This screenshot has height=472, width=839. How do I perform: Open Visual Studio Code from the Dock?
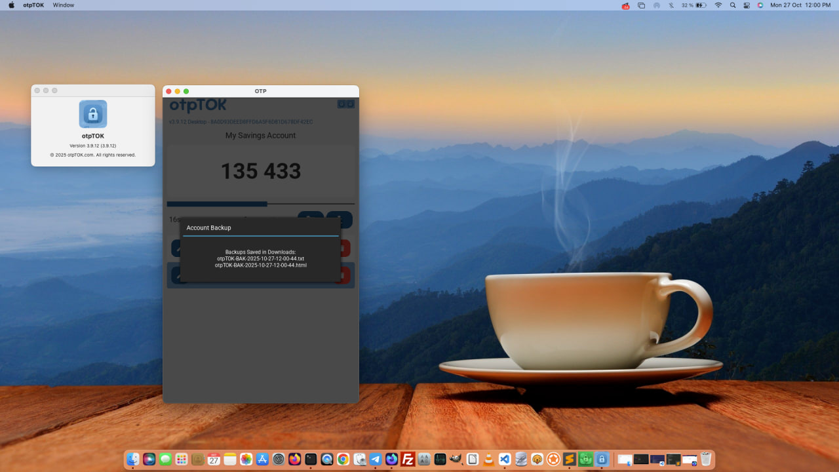(x=503, y=459)
